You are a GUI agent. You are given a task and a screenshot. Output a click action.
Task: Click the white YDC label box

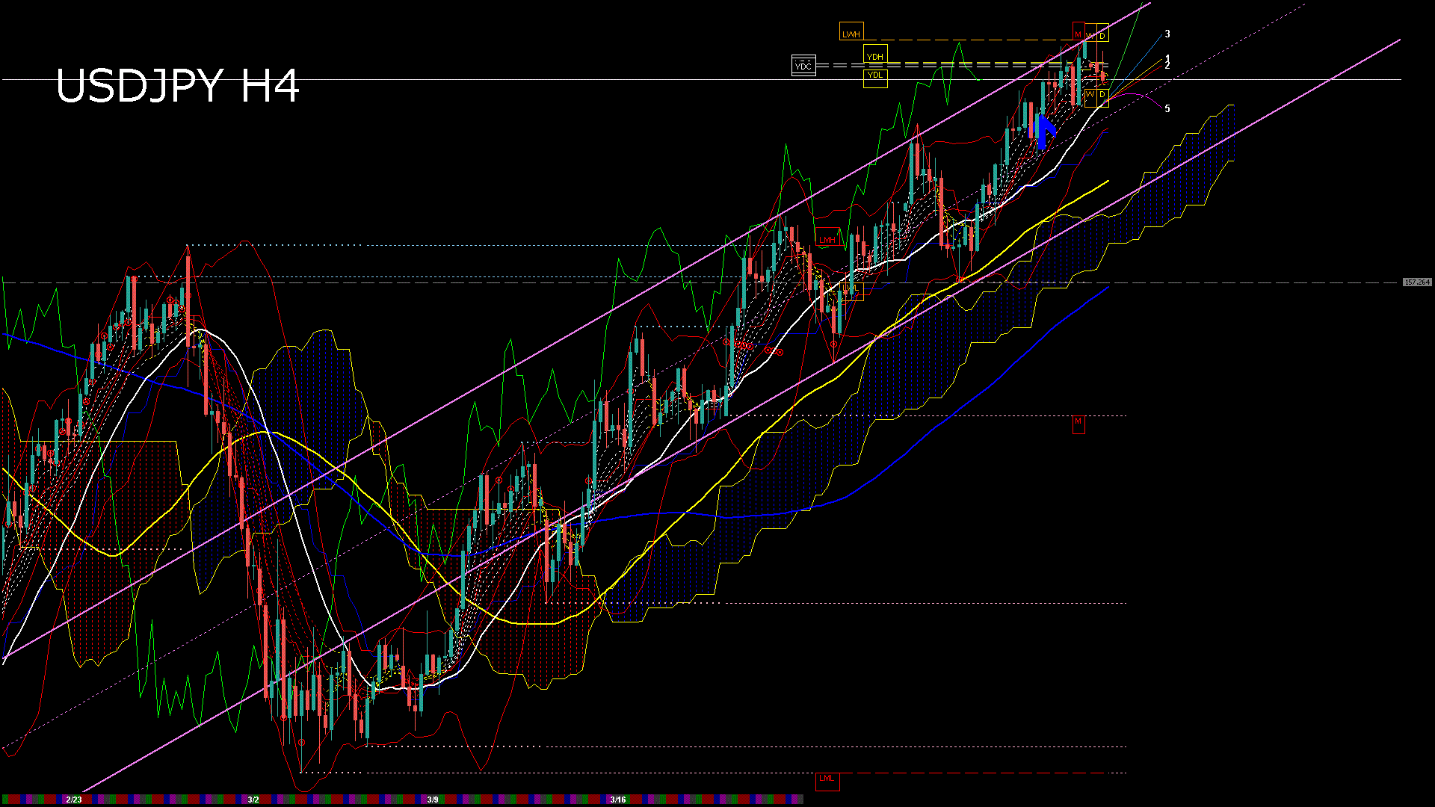pyautogui.click(x=803, y=66)
